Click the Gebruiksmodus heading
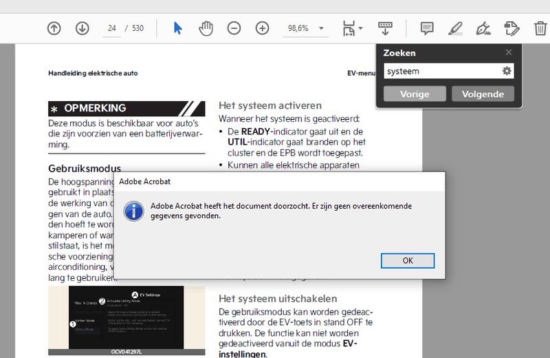This screenshot has width=550, height=358. pos(85,169)
